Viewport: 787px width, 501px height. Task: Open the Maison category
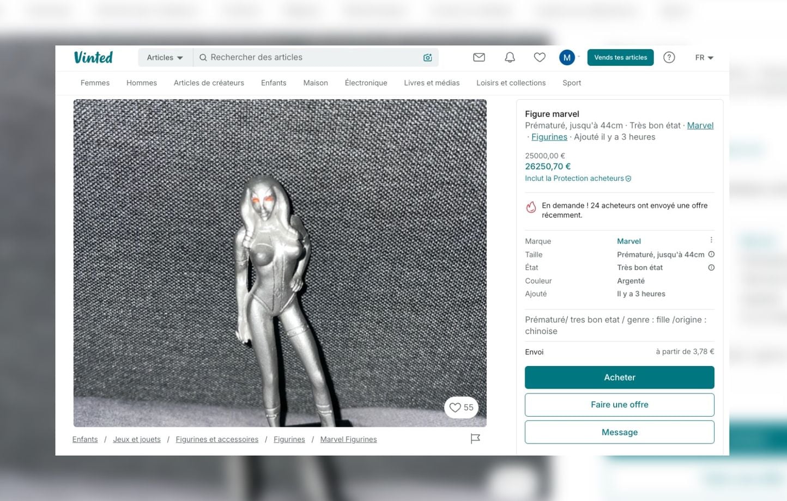316,83
